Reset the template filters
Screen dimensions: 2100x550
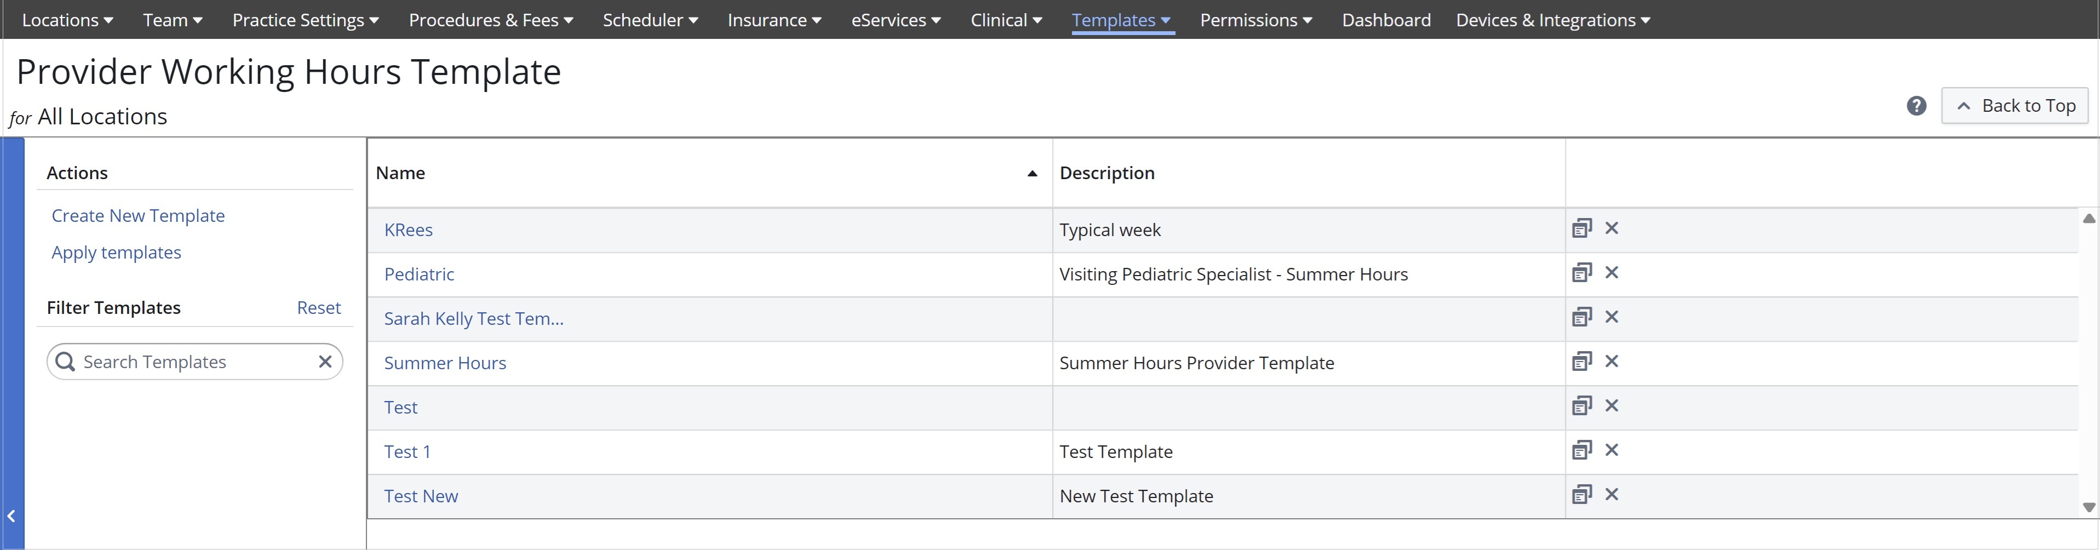tap(318, 308)
